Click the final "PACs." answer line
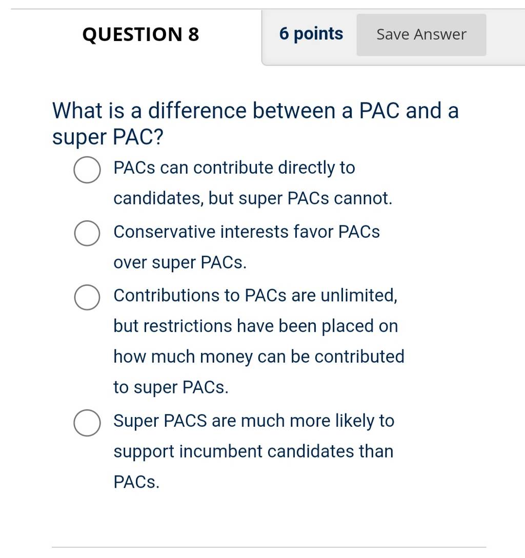 pyautogui.click(x=136, y=482)
